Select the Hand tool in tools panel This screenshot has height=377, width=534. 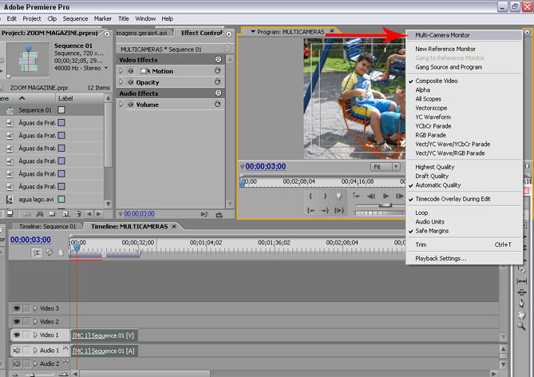pos(521,315)
